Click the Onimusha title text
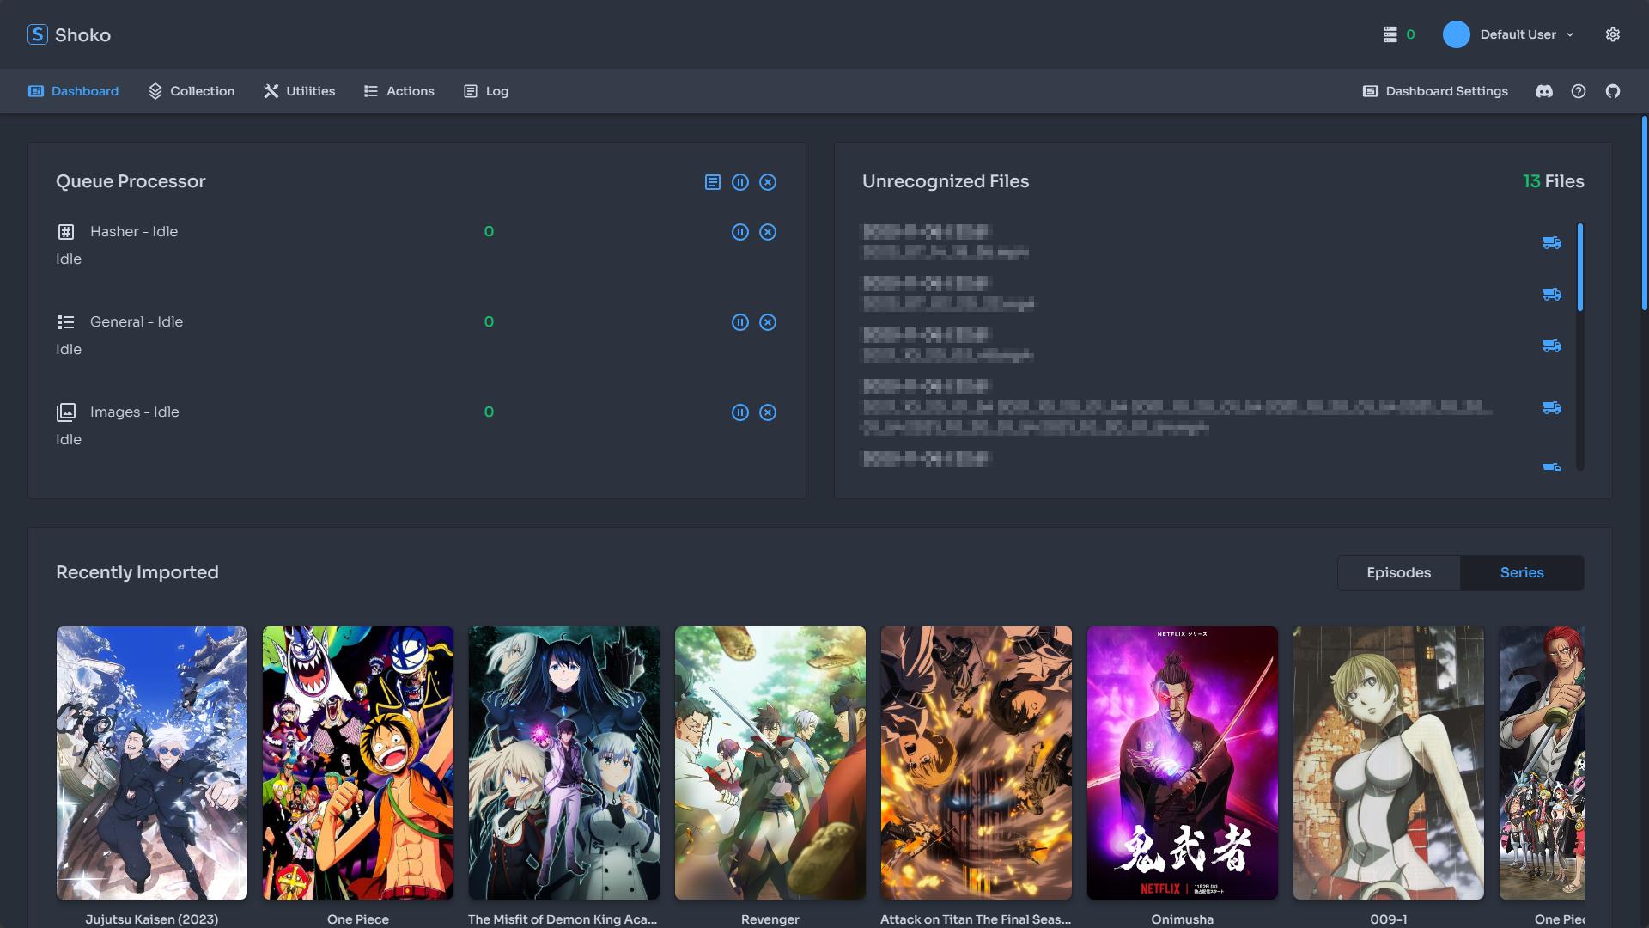Screen dimensions: 1649x928 tap(1183, 919)
